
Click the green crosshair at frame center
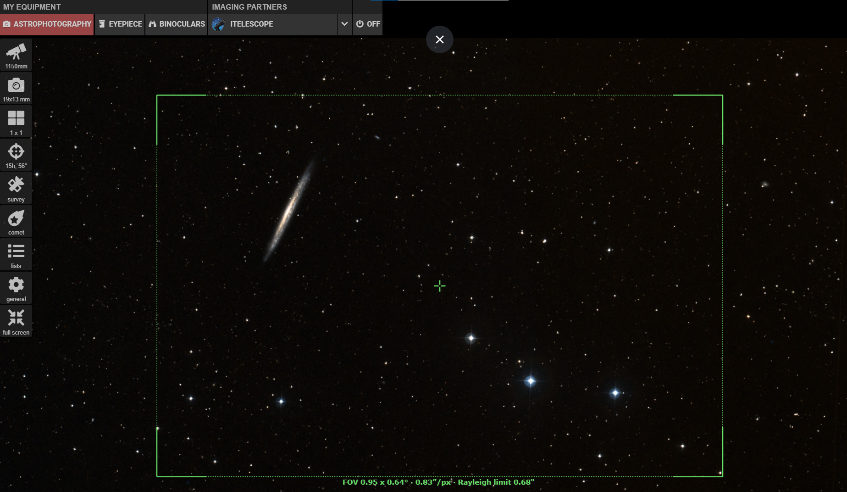(x=440, y=286)
